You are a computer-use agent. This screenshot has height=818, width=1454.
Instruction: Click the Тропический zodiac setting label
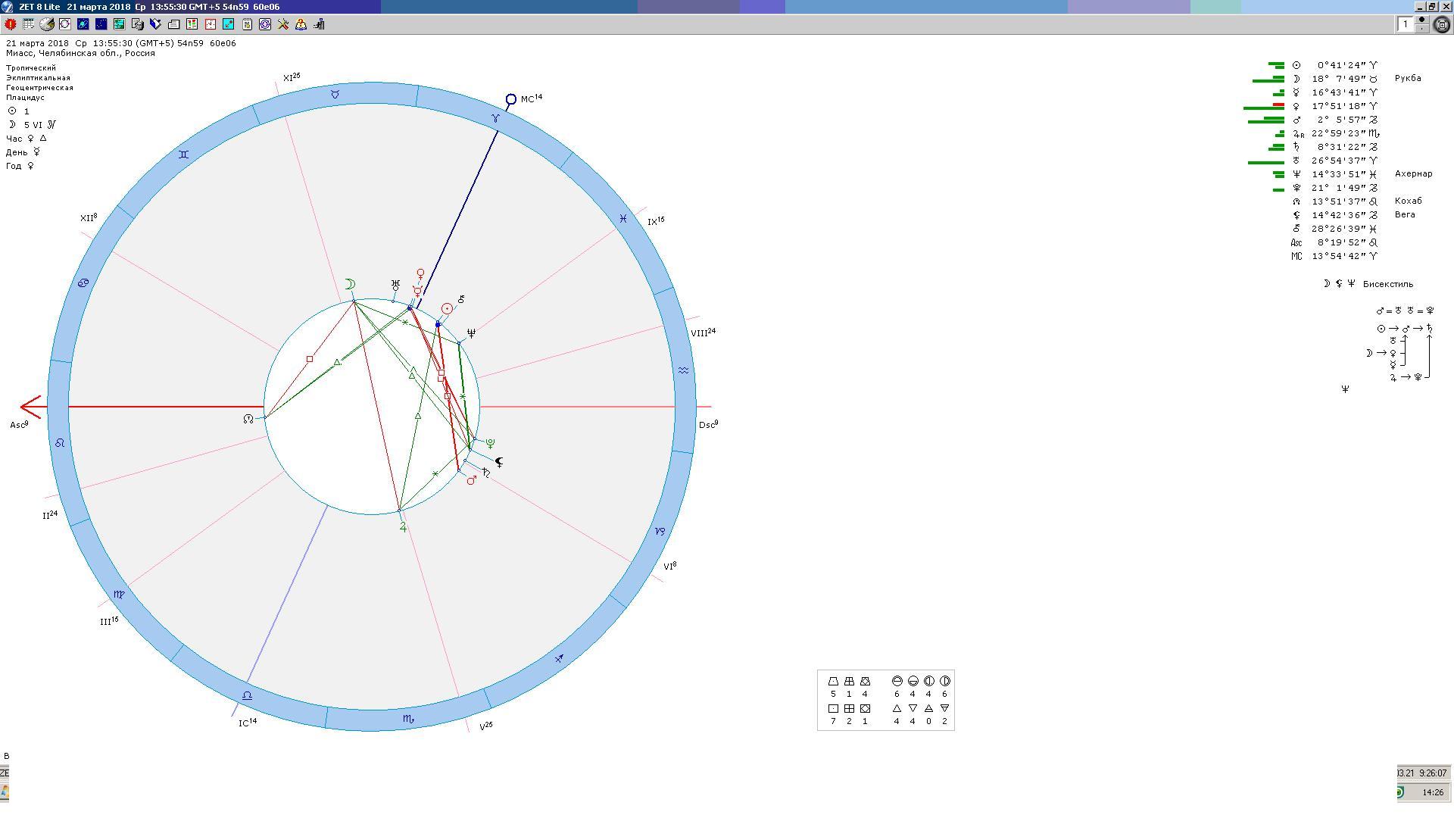click(x=31, y=68)
